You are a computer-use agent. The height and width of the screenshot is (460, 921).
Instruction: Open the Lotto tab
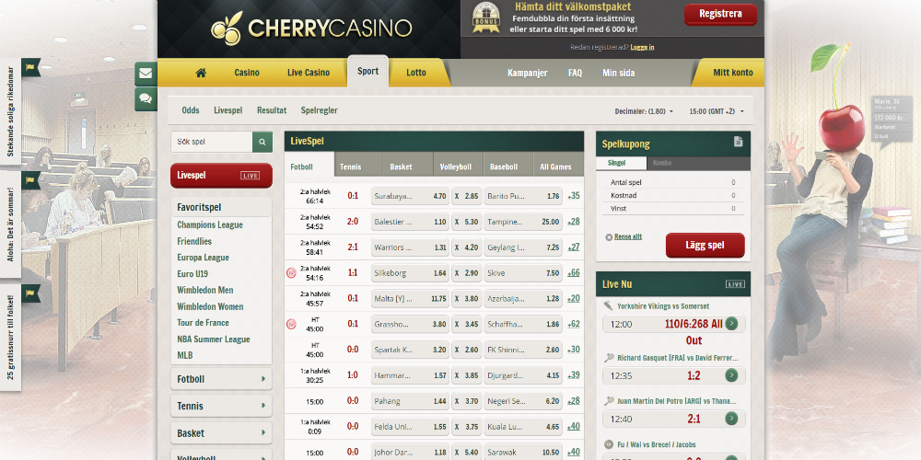[x=416, y=73]
